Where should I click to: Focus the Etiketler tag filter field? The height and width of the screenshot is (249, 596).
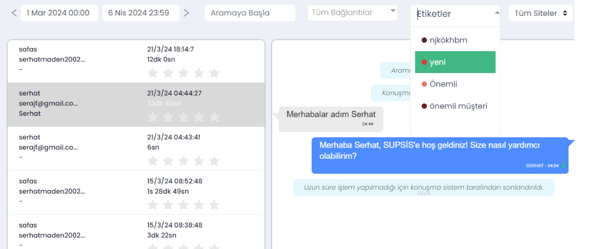point(453,14)
